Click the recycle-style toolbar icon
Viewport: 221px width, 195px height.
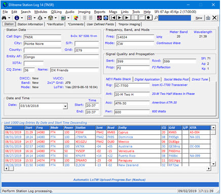[40, 18]
